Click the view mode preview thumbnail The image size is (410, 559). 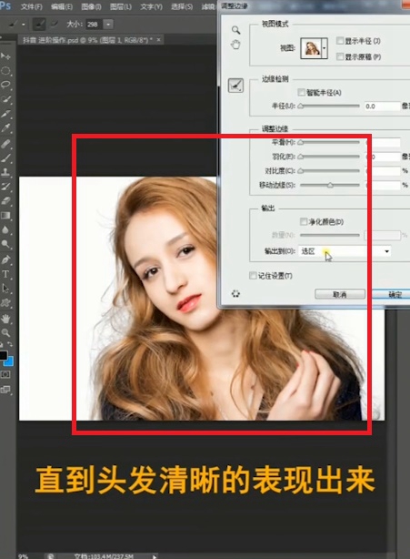(311, 48)
